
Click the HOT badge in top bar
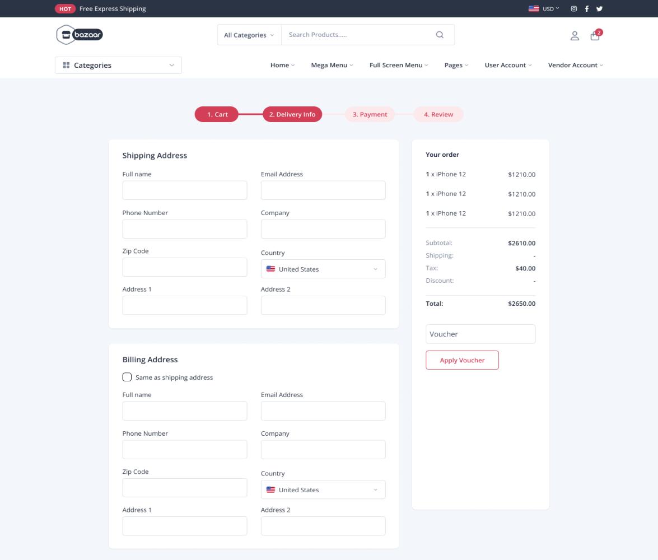pos(65,9)
